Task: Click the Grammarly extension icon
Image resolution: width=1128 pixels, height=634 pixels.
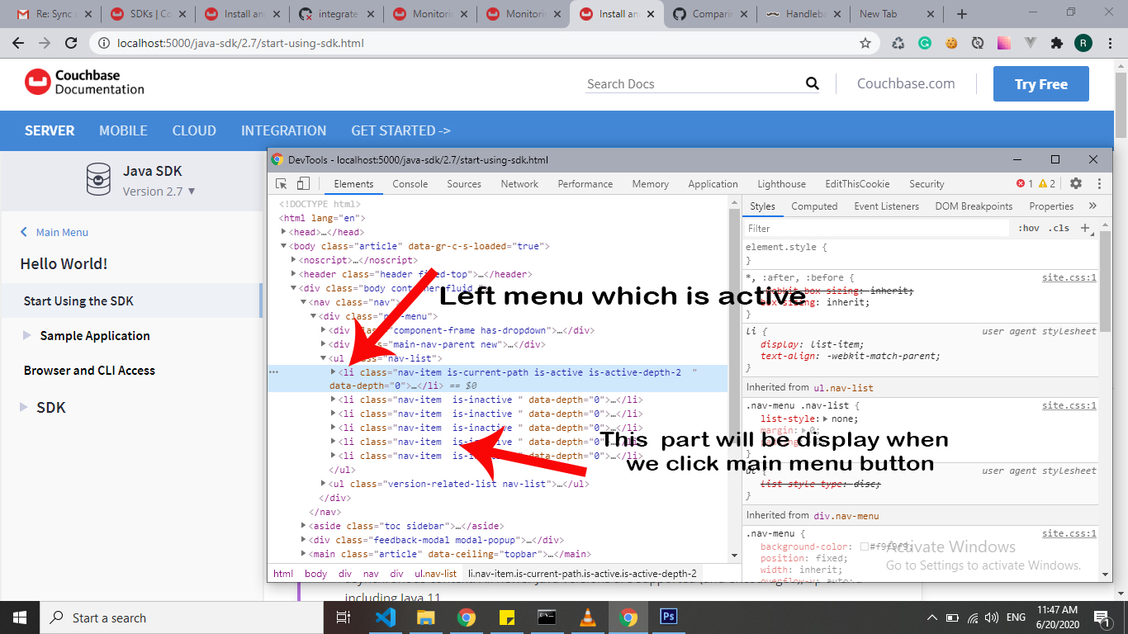Action: click(925, 43)
